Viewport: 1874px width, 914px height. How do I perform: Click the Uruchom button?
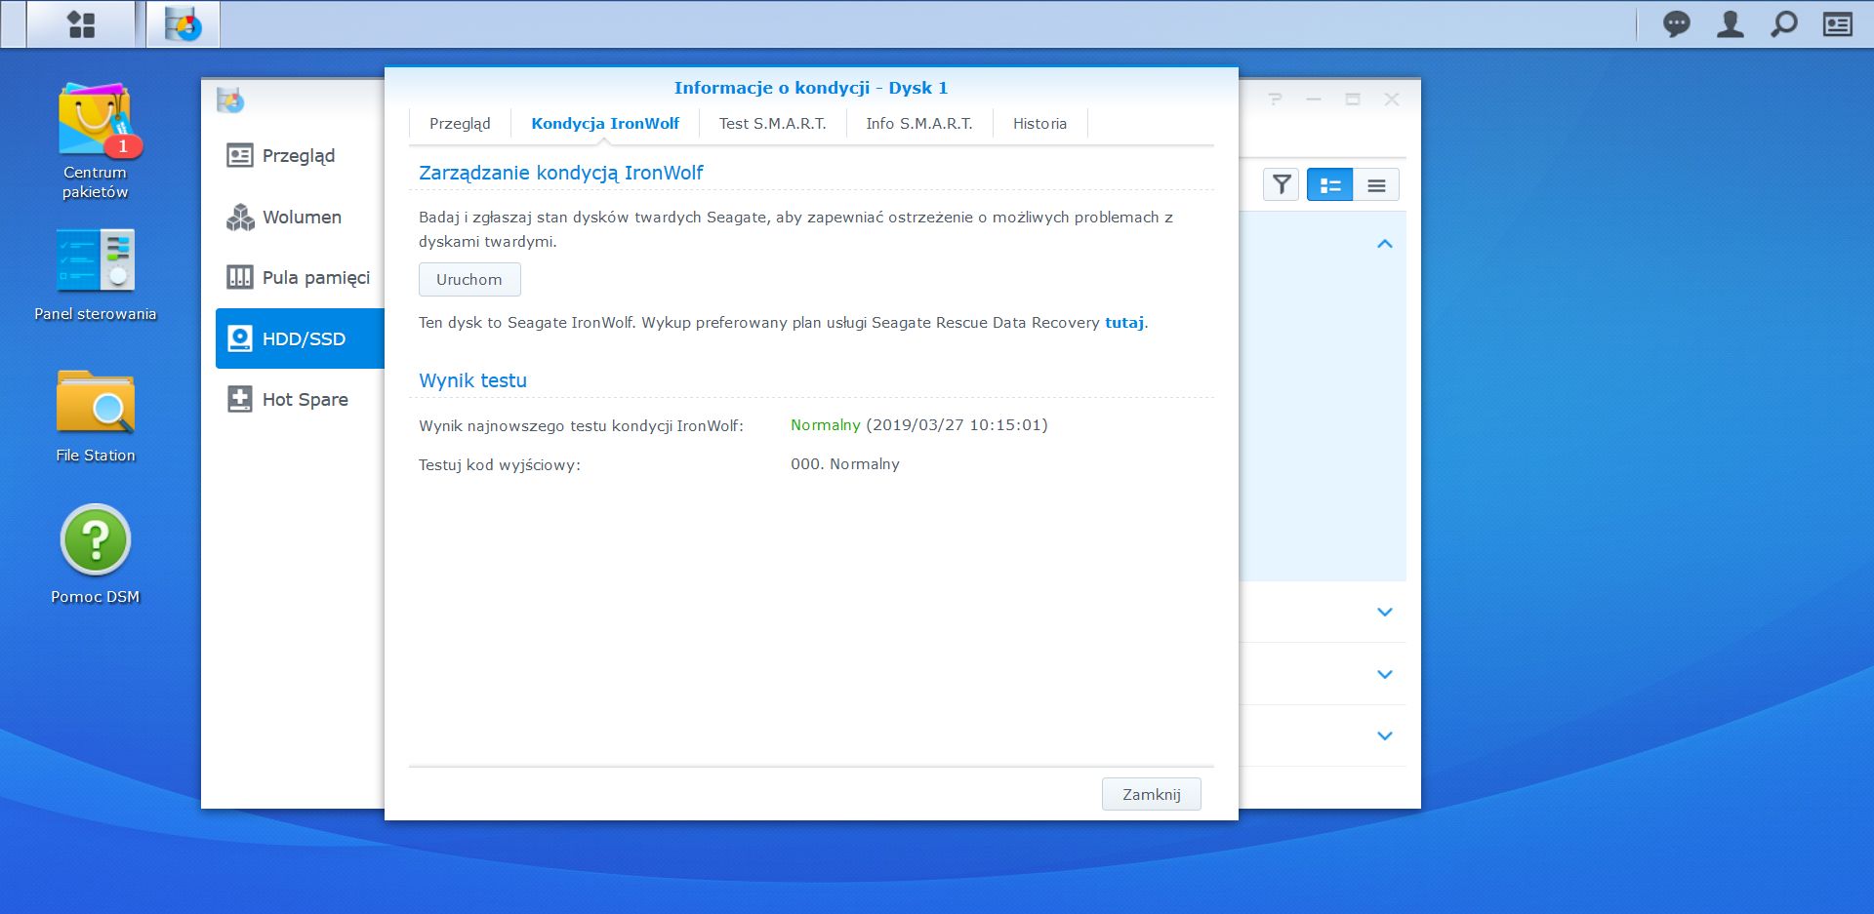click(x=469, y=279)
